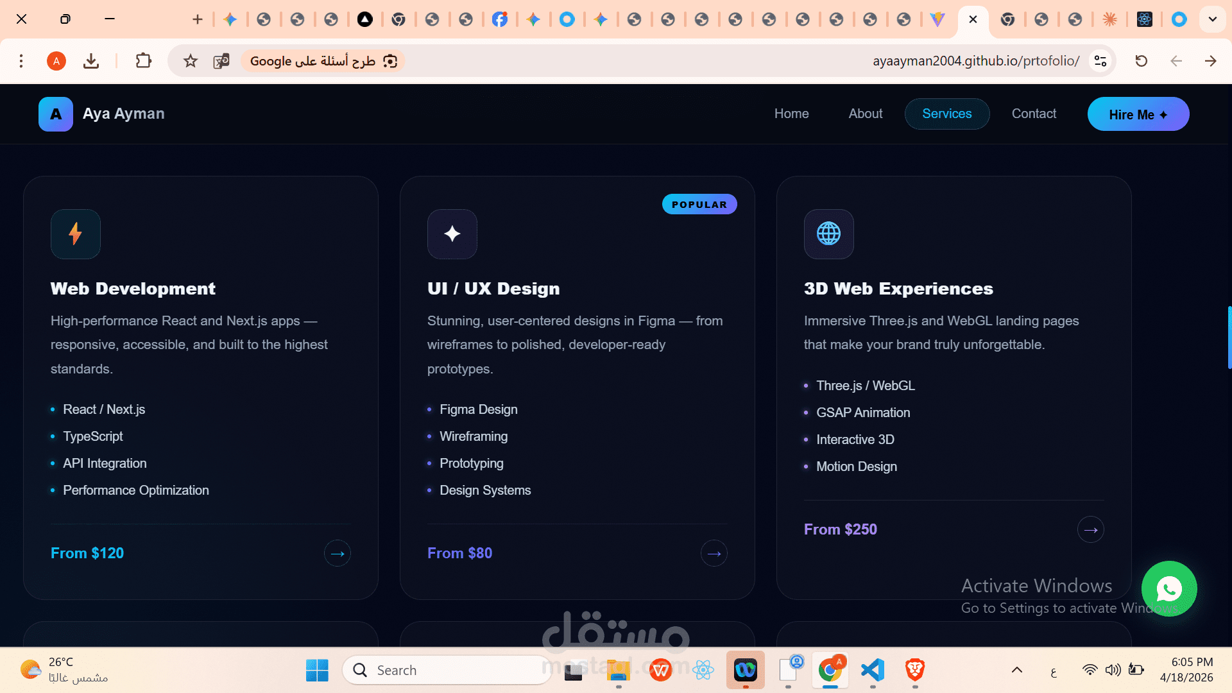Click the lightning bolt Web Development icon
The height and width of the screenshot is (693, 1232).
point(76,234)
